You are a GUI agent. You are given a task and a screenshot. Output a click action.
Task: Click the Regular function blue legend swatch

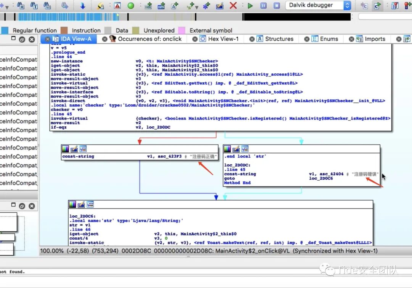5,30
